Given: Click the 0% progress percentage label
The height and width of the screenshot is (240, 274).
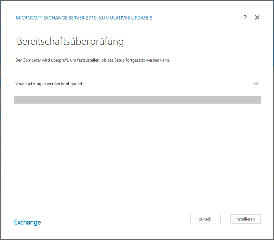Looking at the screenshot, I should [256, 84].
